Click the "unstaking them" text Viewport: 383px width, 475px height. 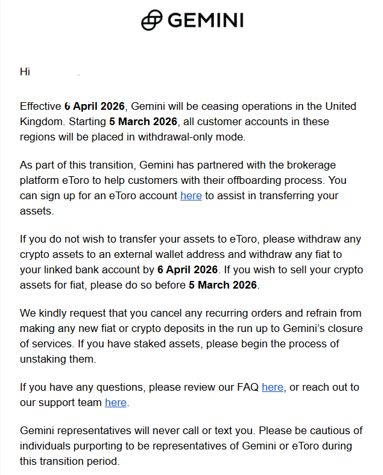pos(57,359)
